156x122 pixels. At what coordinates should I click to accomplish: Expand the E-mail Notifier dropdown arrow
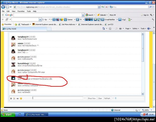point(117,20)
